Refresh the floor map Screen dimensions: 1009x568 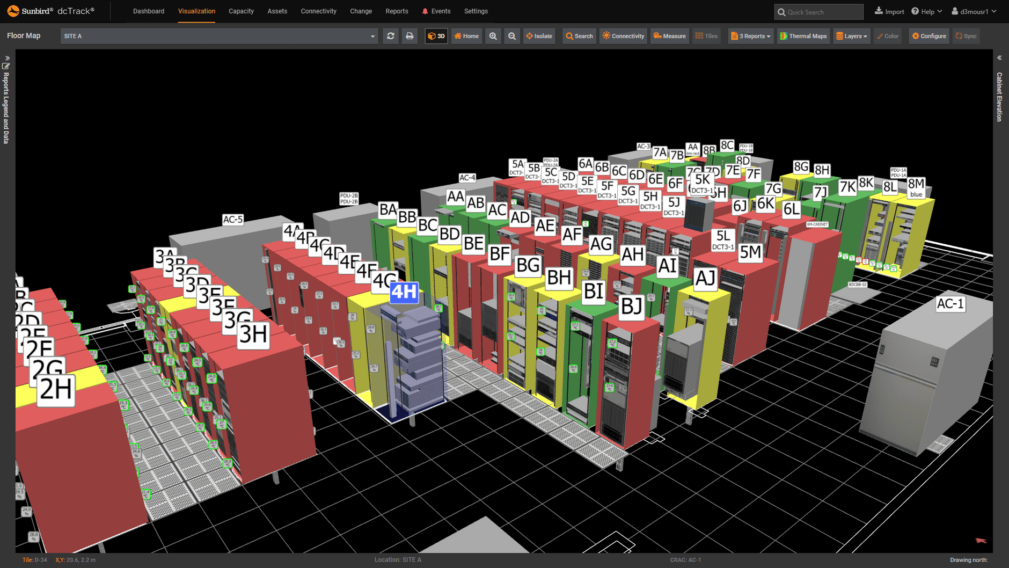[x=390, y=36]
